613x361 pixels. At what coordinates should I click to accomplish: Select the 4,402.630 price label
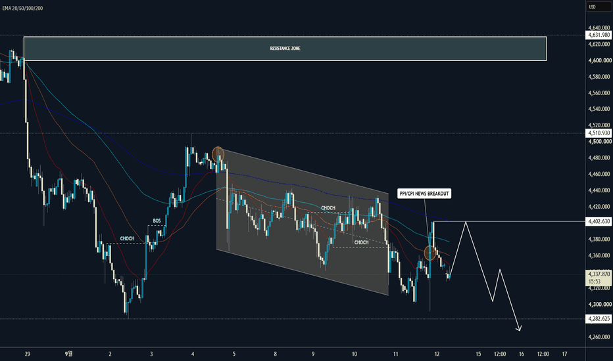599,221
